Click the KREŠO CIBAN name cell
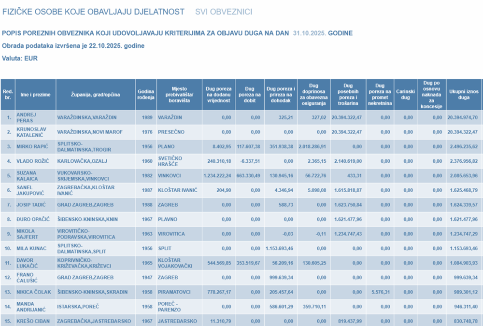This screenshot has width=483, height=326. tap(34, 322)
